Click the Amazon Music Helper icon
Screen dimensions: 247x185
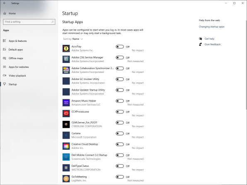(66, 103)
